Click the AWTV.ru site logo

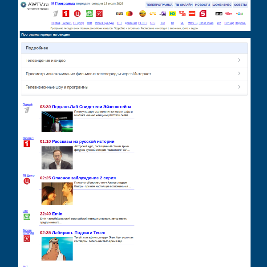tap(35, 6)
